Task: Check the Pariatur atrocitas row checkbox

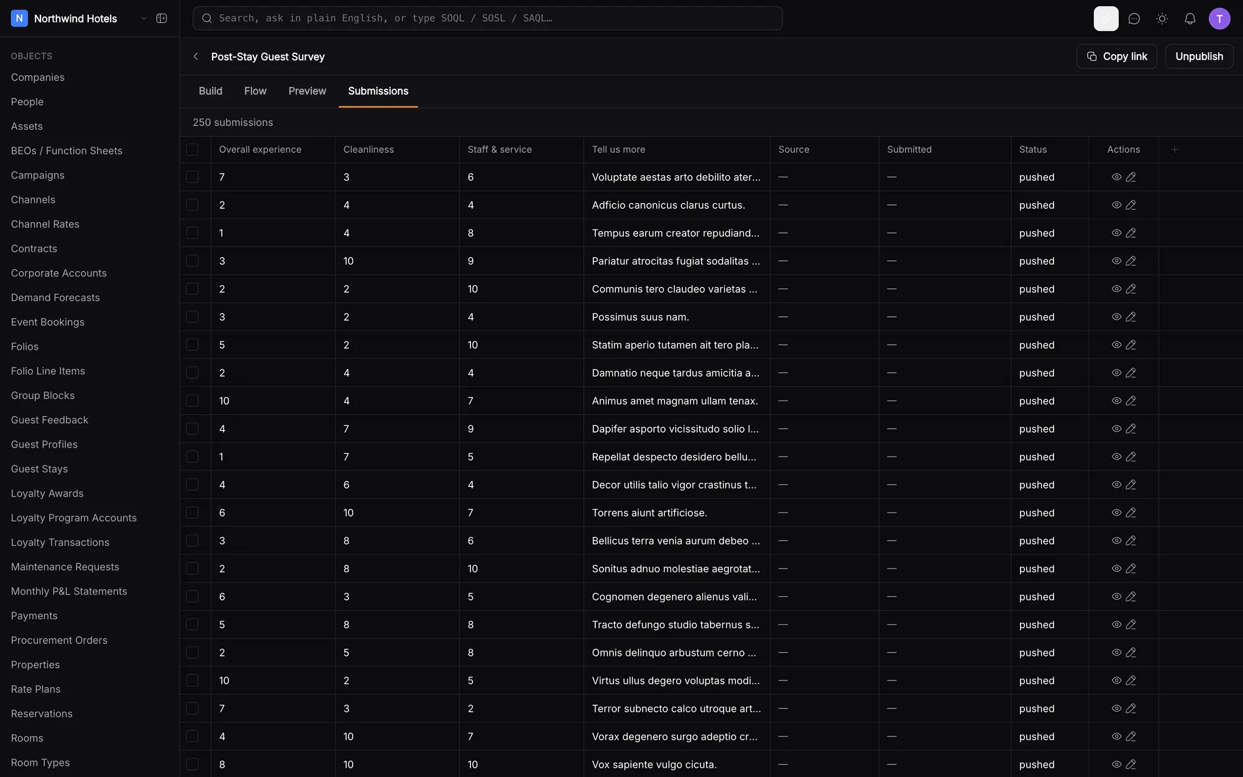Action: [193, 261]
